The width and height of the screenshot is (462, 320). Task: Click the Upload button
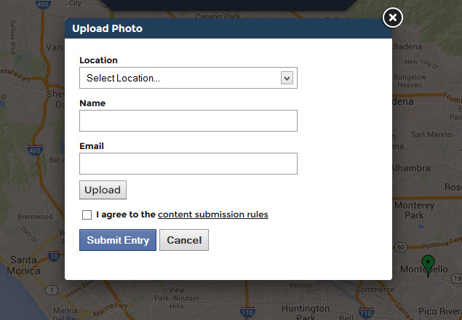click(x=103, y=190)
